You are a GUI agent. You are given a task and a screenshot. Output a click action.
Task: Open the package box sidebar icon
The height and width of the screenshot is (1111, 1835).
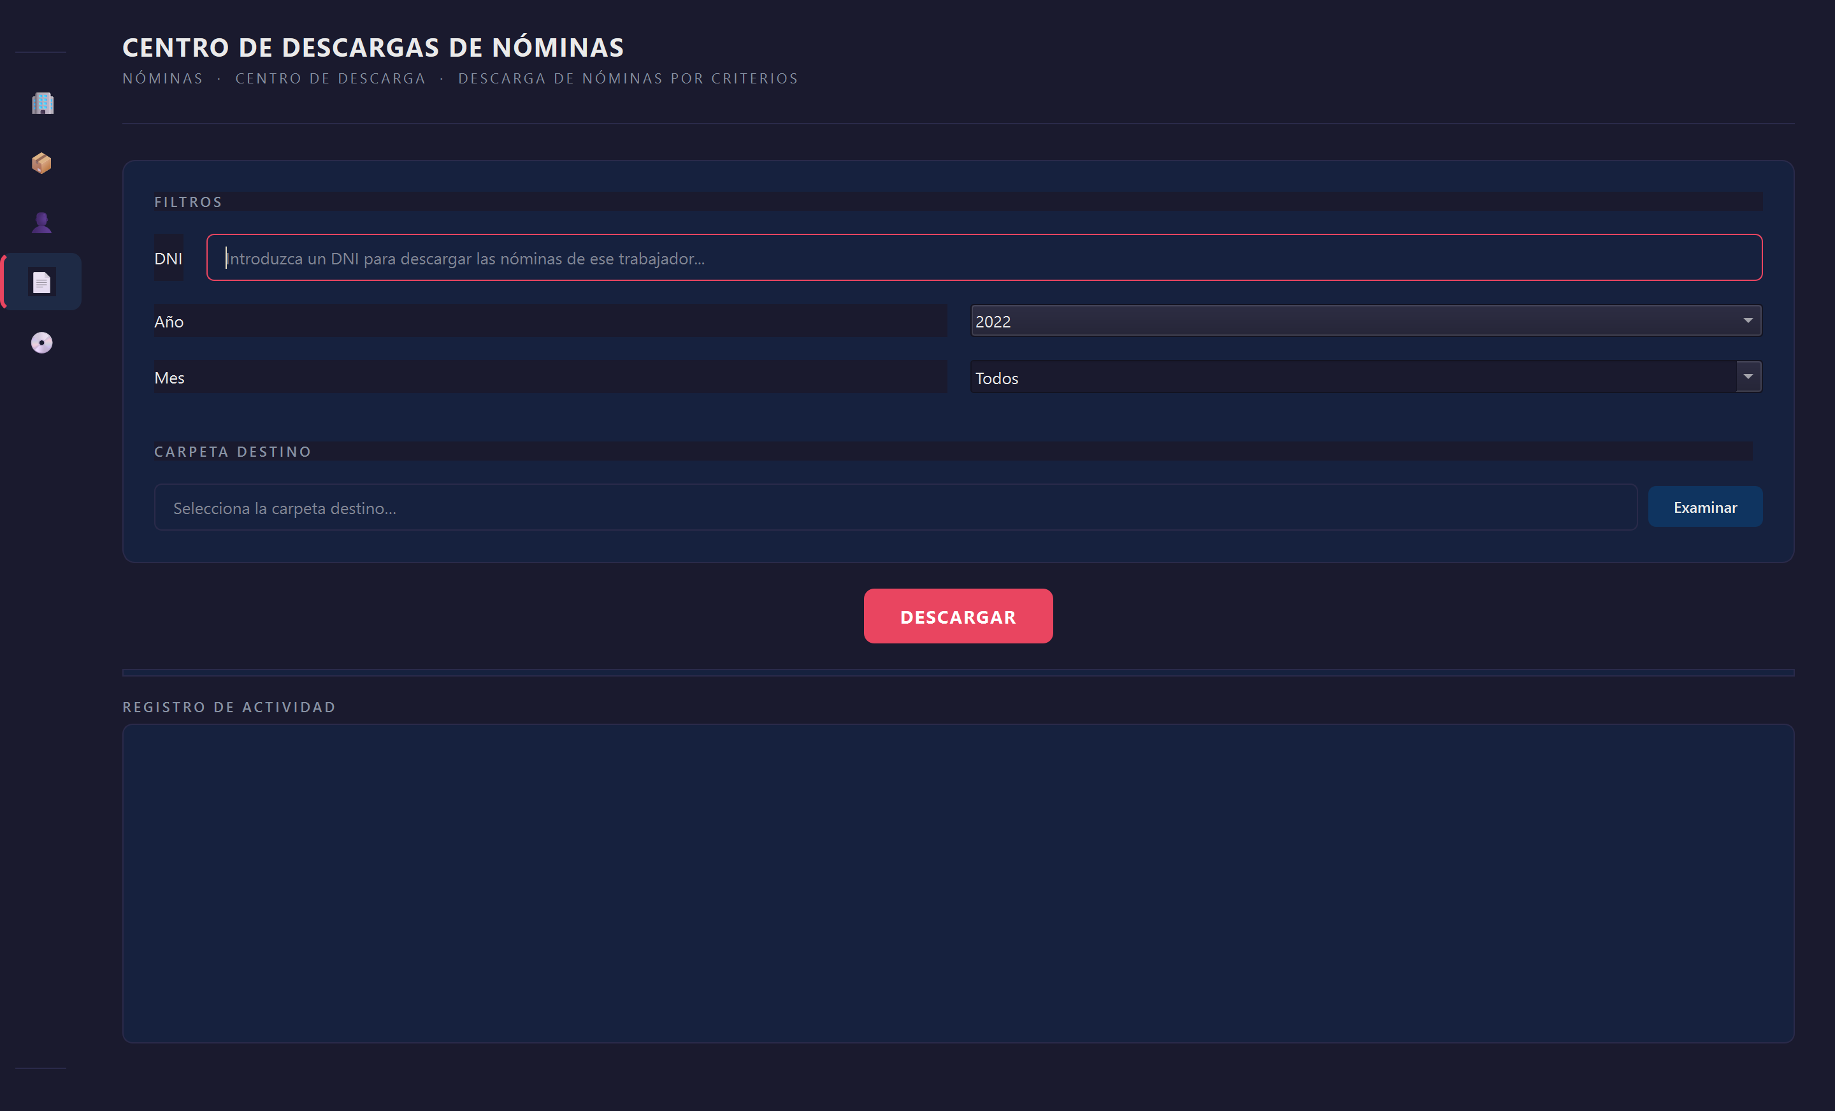click(41, 163)
